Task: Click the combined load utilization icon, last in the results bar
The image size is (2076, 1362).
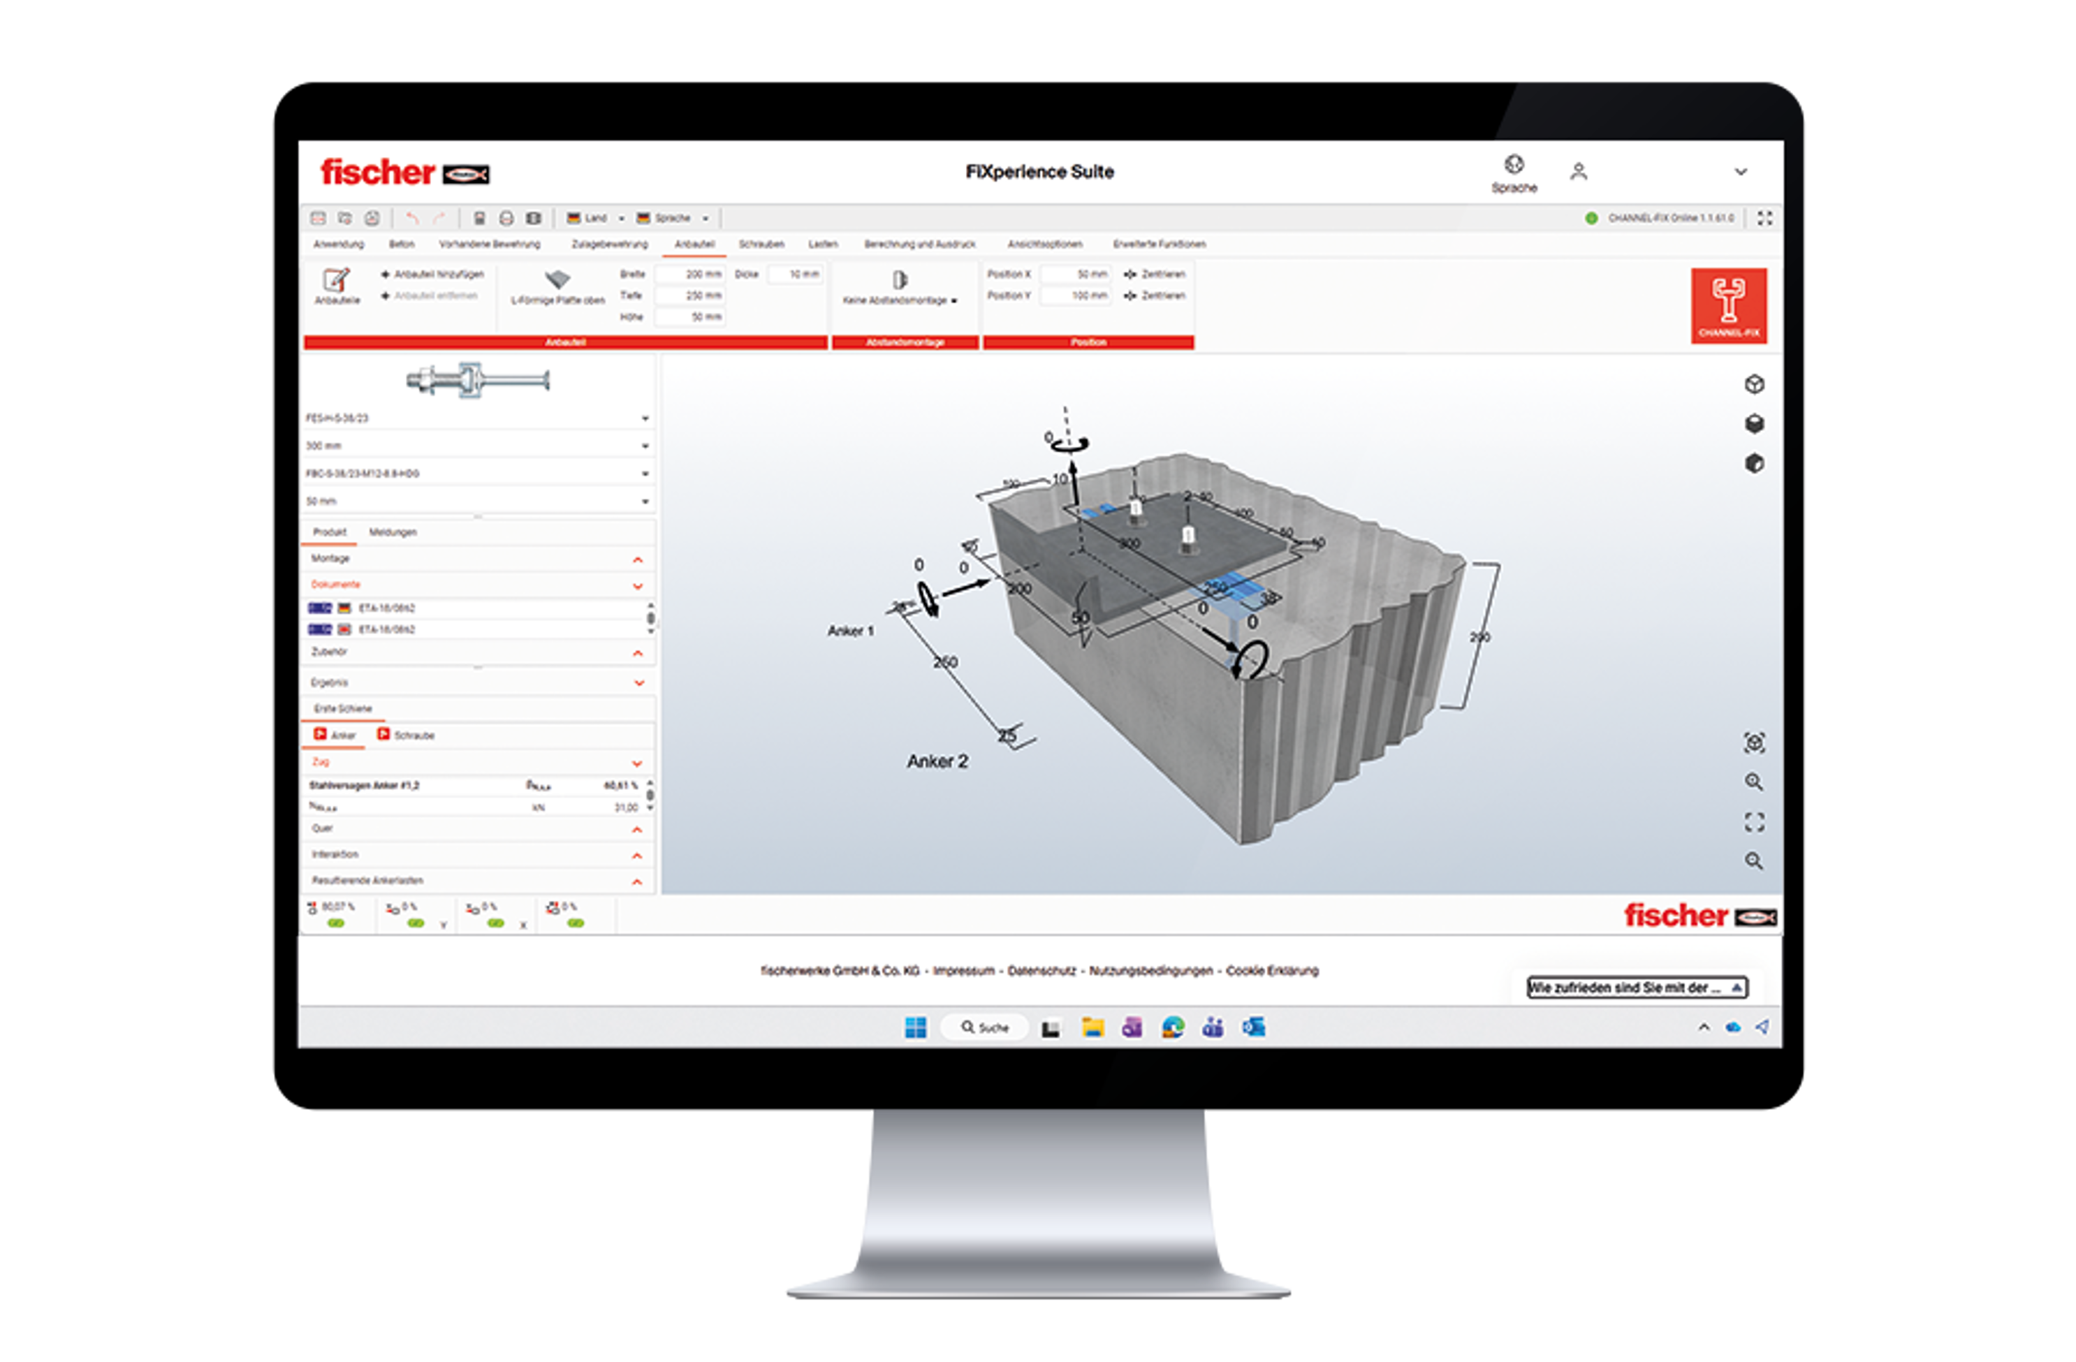Action: tap(552, 908)
